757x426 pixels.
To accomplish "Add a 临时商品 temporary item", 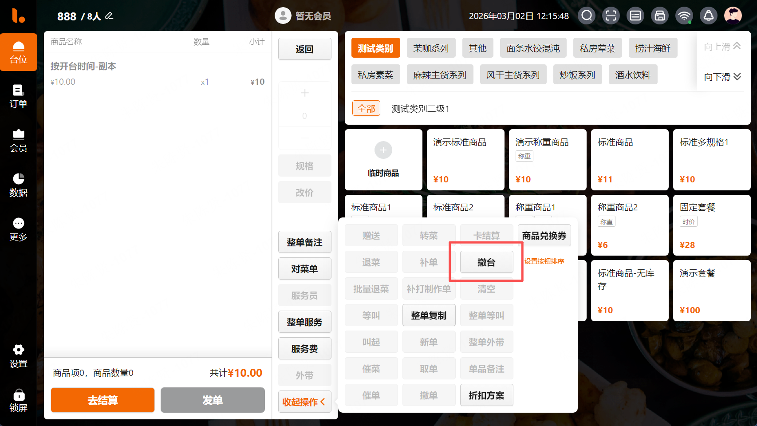I will (x=383, y=160).
